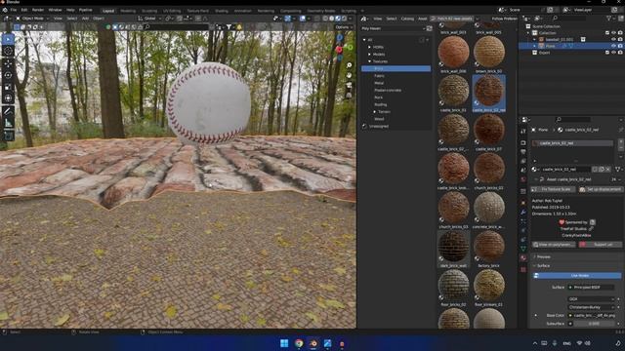Open the Object Mode dropdown

32,19
